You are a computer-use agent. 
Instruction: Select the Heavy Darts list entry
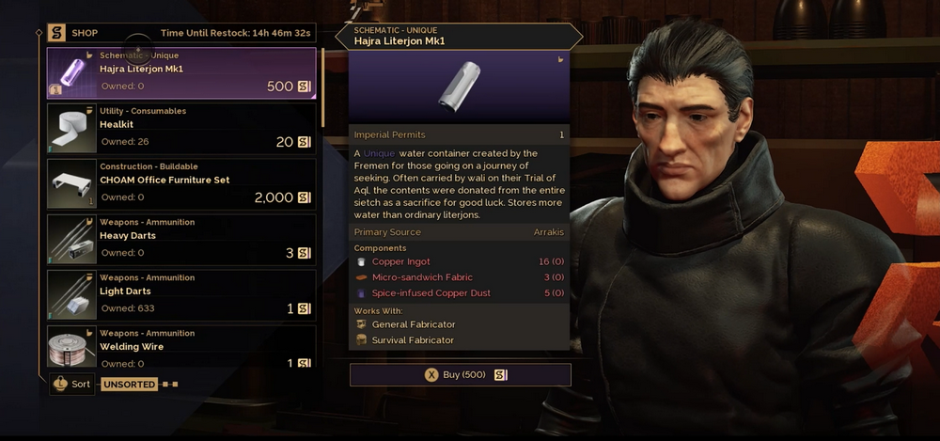point(181,240)
